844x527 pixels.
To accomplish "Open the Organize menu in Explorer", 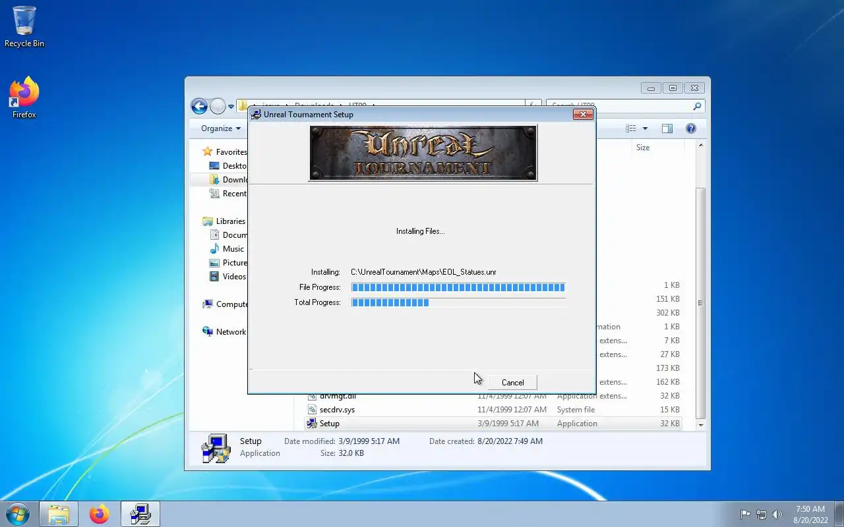I will tap(221, 128).
